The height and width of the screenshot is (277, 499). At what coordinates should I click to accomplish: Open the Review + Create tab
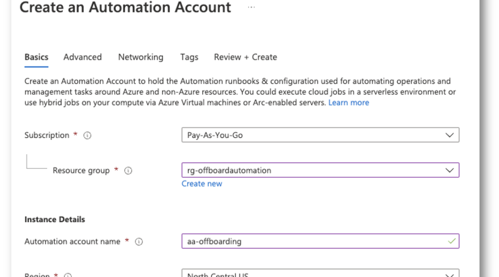pyautogui.click(x=245, y=57)
